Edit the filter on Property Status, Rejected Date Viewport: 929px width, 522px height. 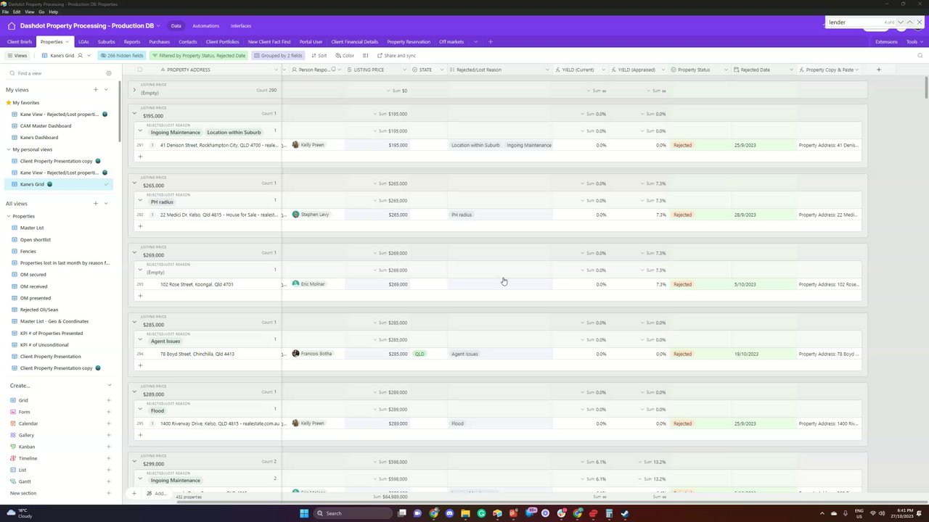(x=198, y=56)
